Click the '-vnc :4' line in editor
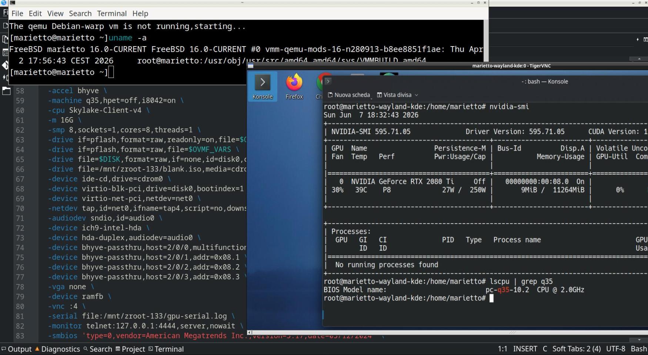 [x=67, y=306]
